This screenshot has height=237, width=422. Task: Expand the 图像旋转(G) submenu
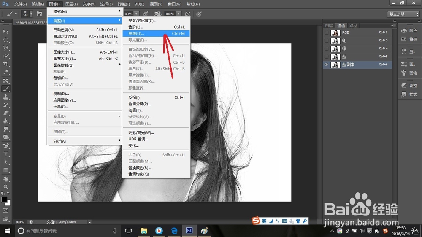point(84,65)
